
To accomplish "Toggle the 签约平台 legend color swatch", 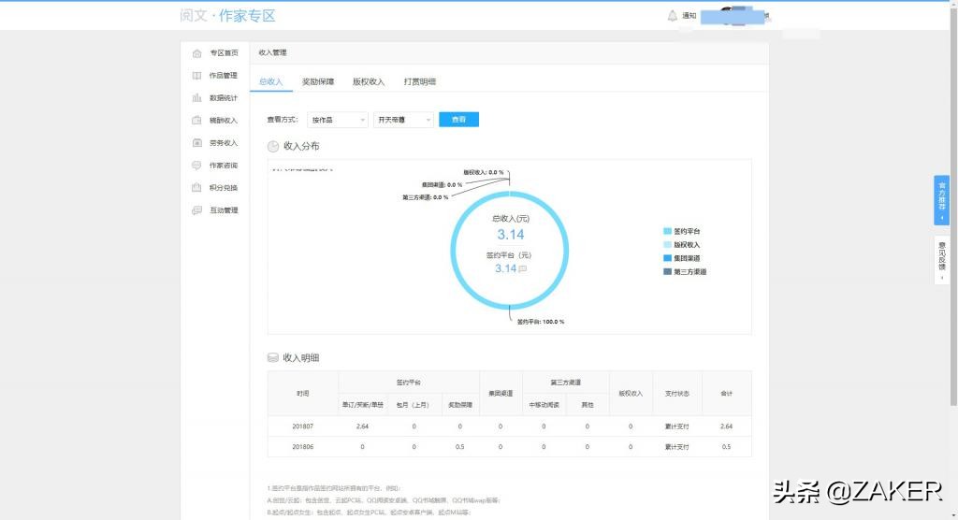I will click(667, 232).
